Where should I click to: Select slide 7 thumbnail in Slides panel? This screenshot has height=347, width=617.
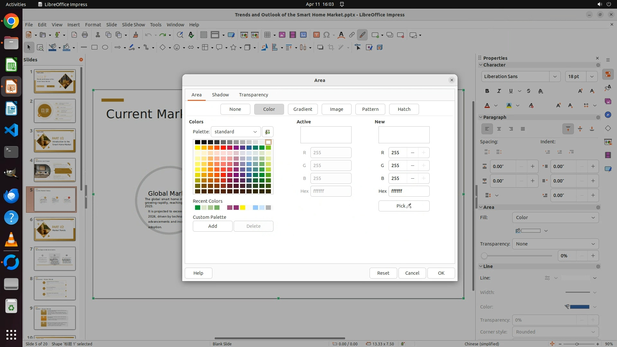pos(55,259)
